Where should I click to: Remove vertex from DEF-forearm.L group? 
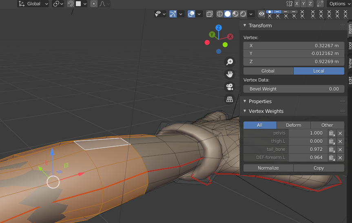(340, 158)
